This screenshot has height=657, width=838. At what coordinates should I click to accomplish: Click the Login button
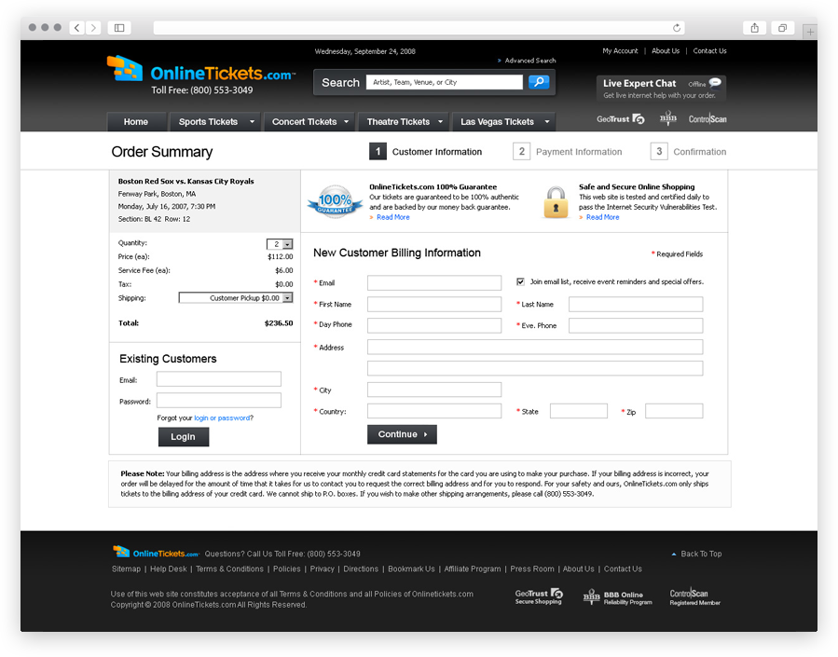click(184, 436)
